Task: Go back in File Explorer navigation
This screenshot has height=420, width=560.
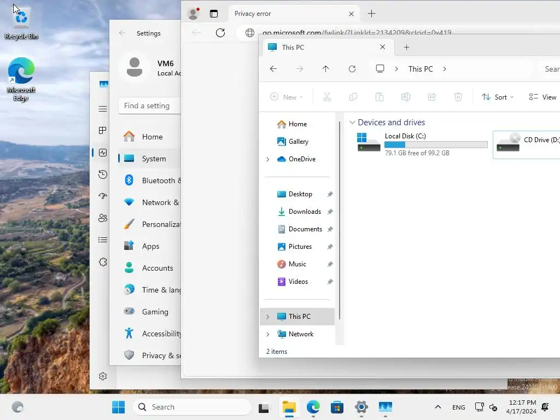Action: coord(273,68)
